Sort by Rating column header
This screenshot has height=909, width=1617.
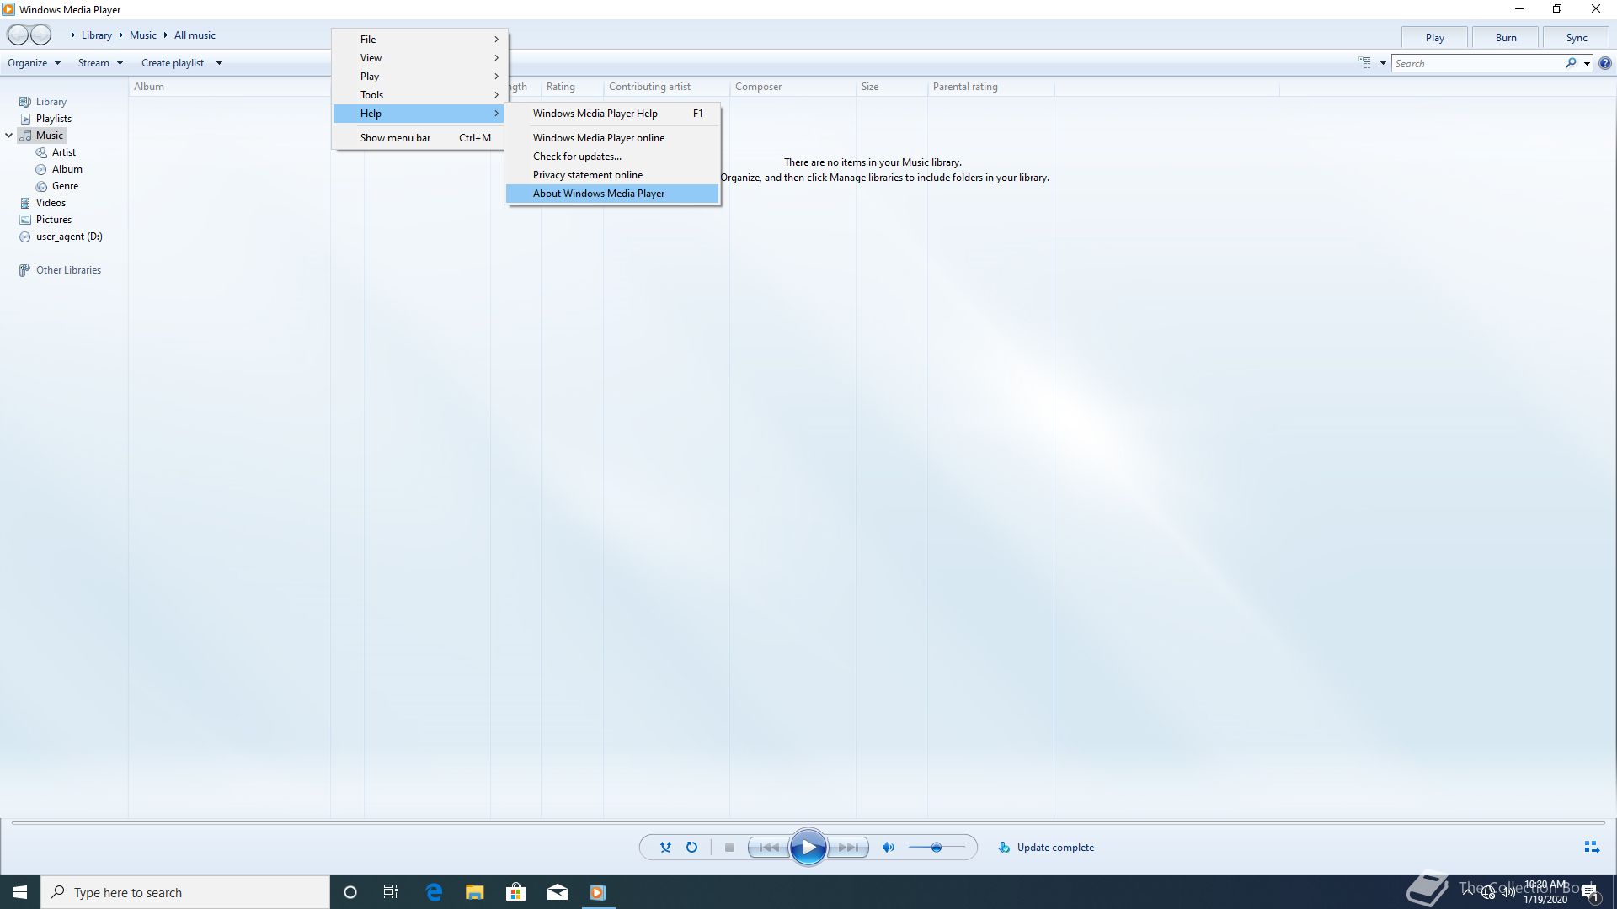(x=572, y=87)
